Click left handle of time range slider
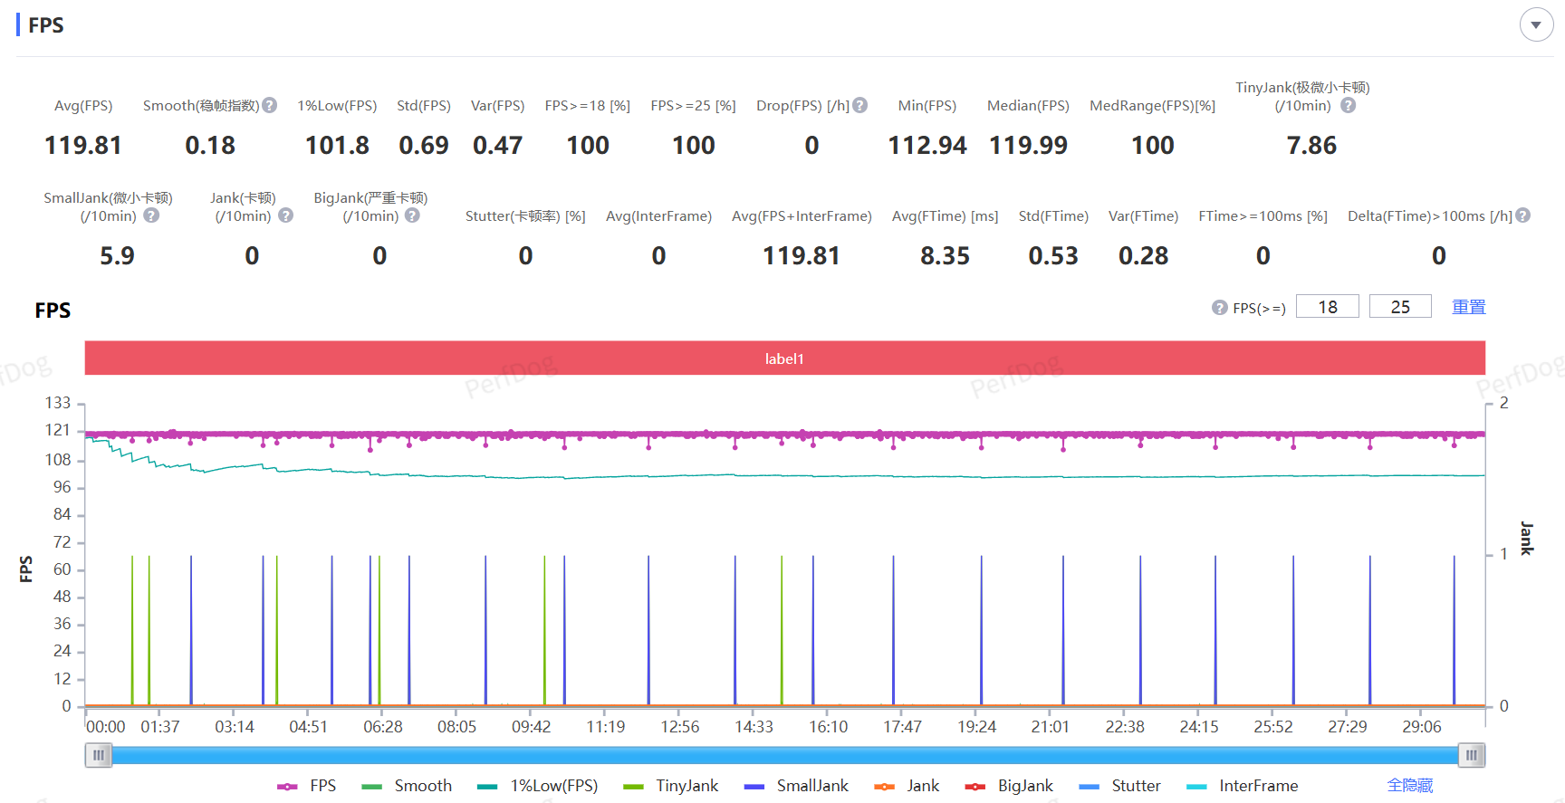The height and width of the screenshot is (803, 1565). coord(99,755)
